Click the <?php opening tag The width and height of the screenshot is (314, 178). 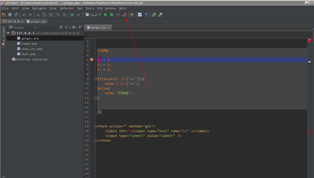point(103,51)
